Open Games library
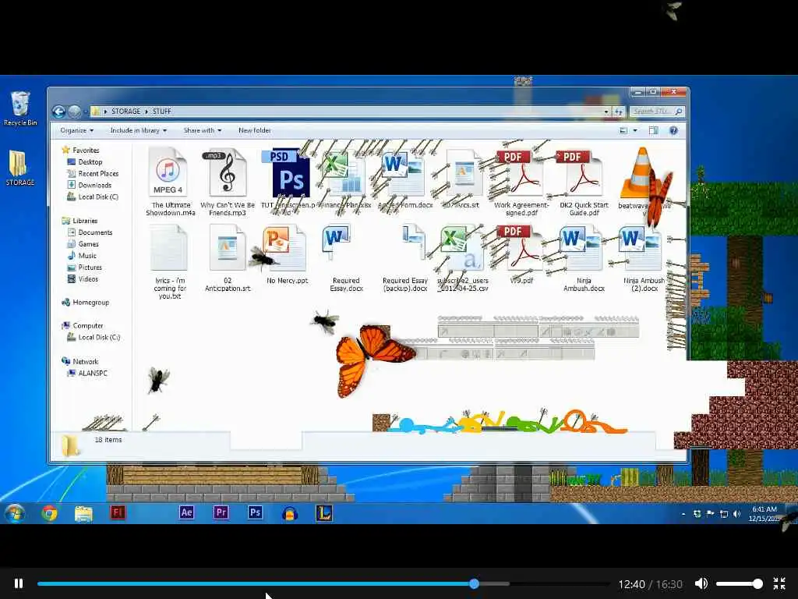 [x=88, y=244]
